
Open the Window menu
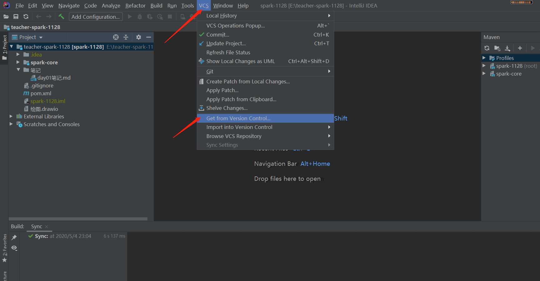[223, 6]
